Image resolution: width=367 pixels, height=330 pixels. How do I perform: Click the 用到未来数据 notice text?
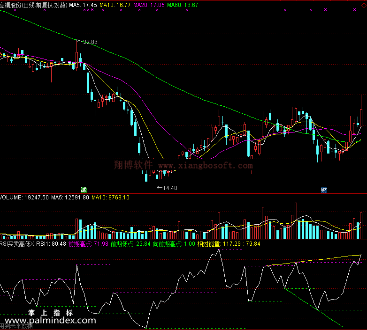[16, 326]
